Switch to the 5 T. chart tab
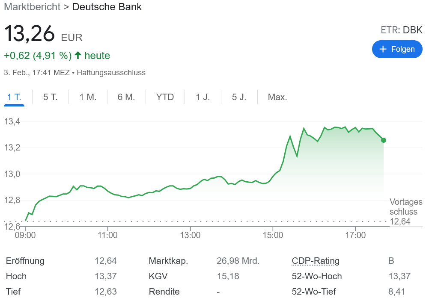Viewport: 429px width, 304px height. pos(51,97)
